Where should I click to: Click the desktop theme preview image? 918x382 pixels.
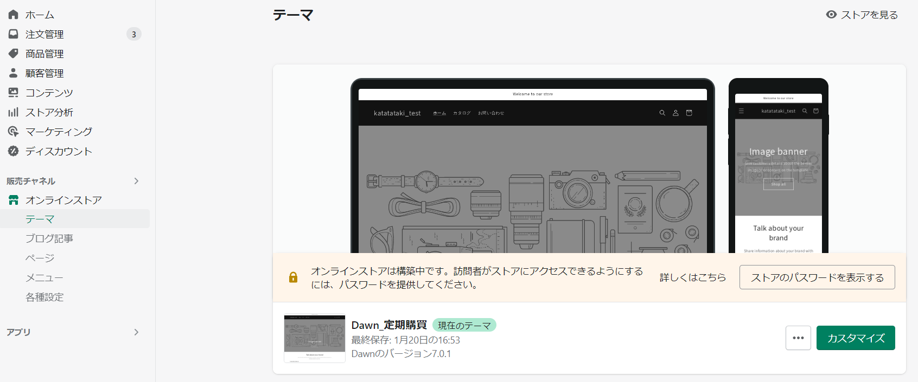(533, 166)
